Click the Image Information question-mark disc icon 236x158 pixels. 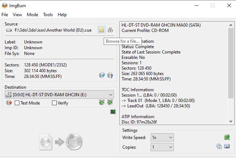click(110, 75)
